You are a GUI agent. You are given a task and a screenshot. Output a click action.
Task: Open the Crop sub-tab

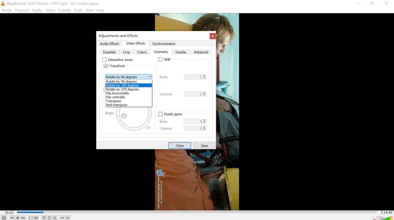click(x=127, y=52)
